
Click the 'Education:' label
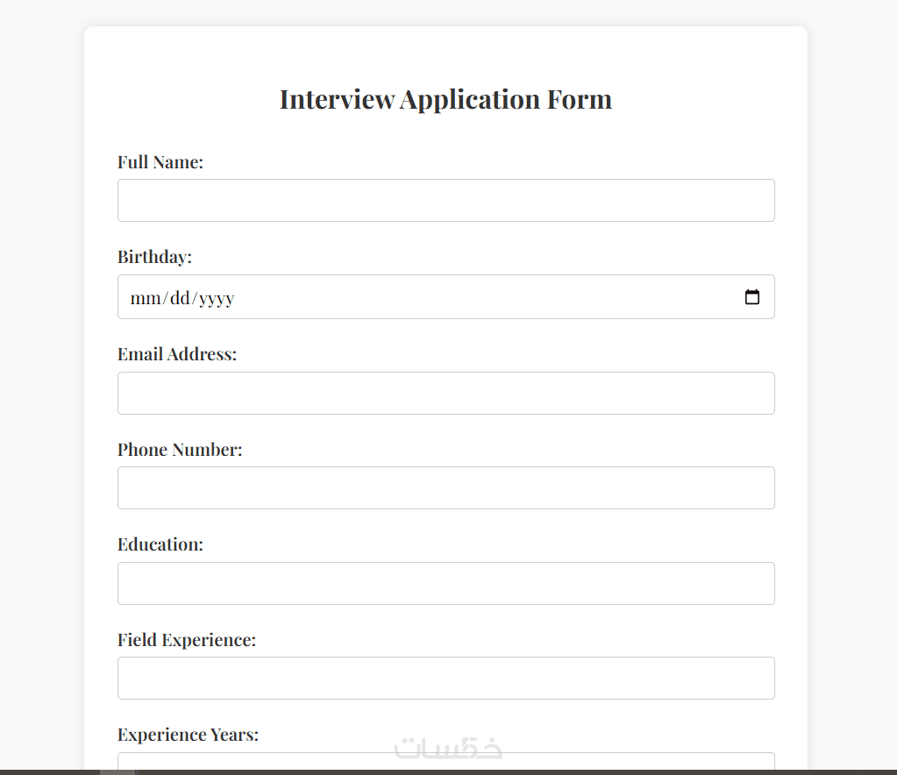[160, 544]
